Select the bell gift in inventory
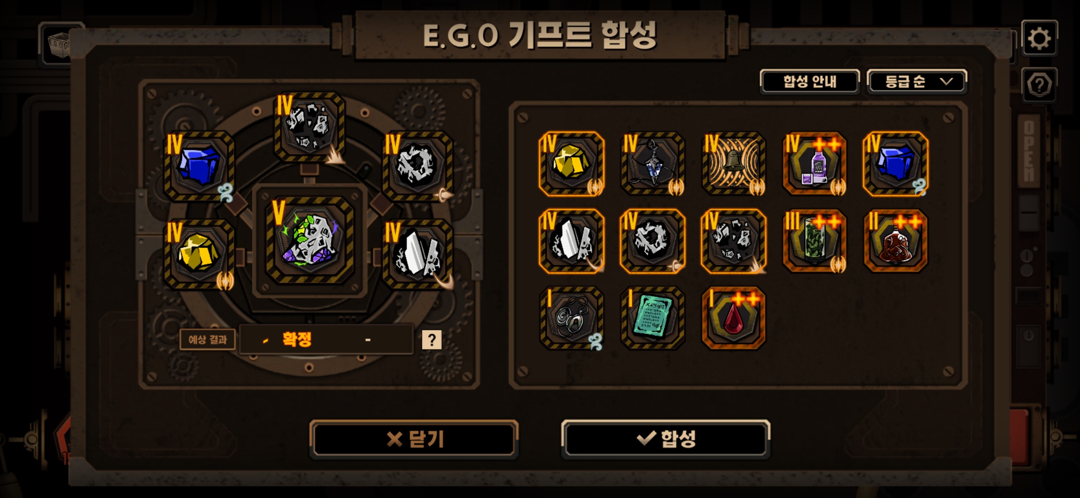Viewport: 1080px width, 498px height. pos(733,164)
